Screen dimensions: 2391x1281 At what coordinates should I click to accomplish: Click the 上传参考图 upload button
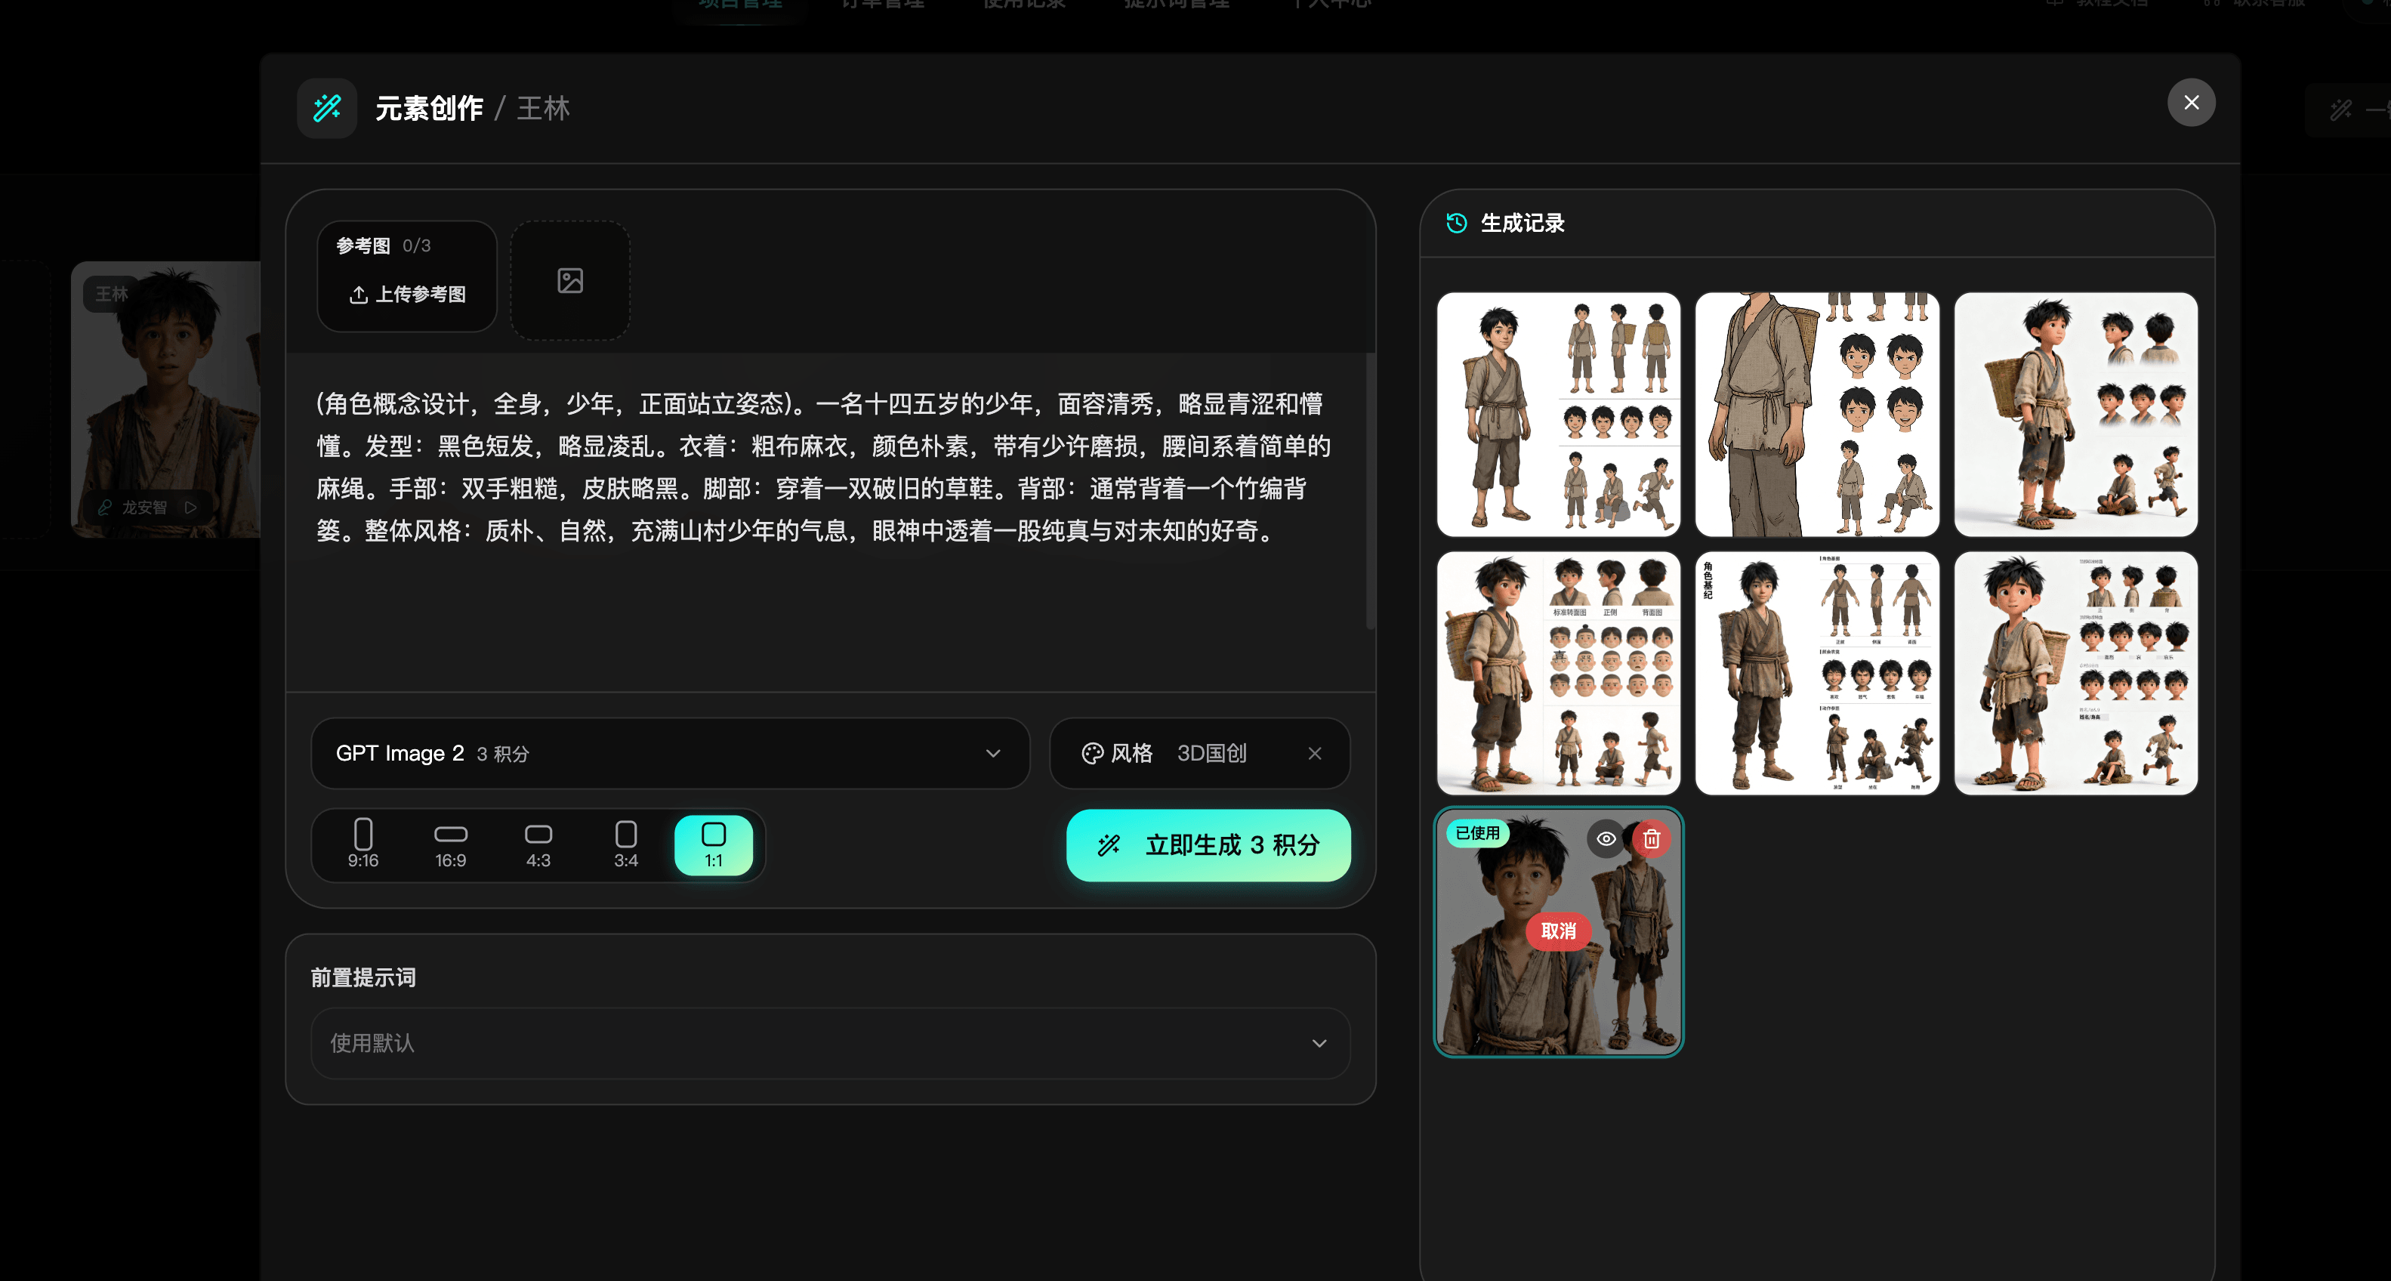(408, 295)
